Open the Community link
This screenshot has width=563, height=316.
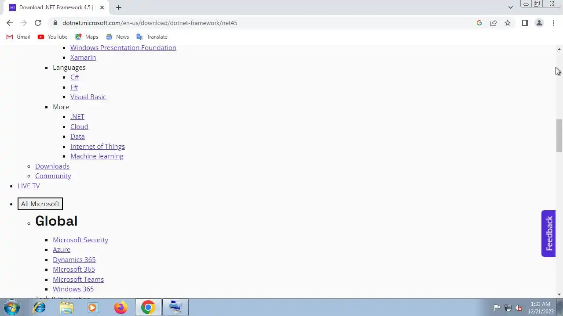[x=53, y=176]
